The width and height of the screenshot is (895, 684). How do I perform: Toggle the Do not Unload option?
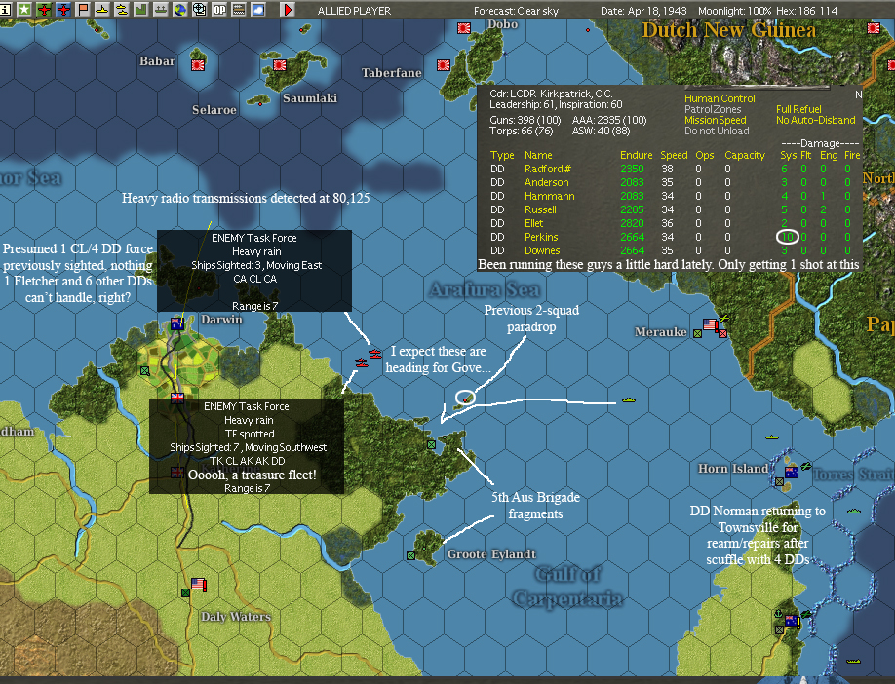coord(717,132)
